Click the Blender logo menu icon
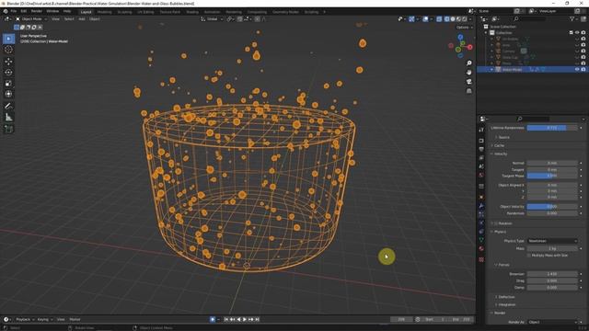The height and width of the screenshot is (331, 589). (6, 11)
